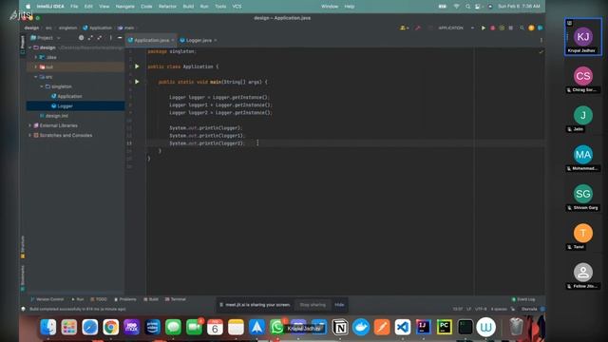Expand the .idea folder in project tree
This screenshot has width=608, height=342.
(36, 57)
